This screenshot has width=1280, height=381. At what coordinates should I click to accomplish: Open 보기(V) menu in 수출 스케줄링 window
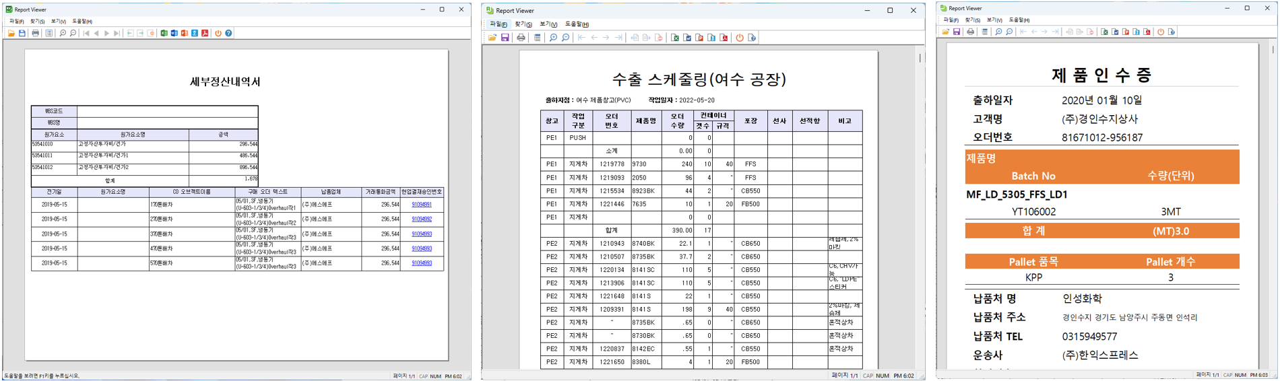[x=548, y=24]
